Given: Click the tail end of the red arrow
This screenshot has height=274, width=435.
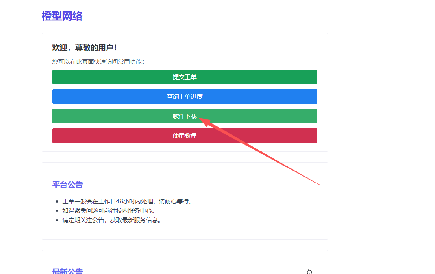Looking at the screenshot, I should tap(319, 185).
